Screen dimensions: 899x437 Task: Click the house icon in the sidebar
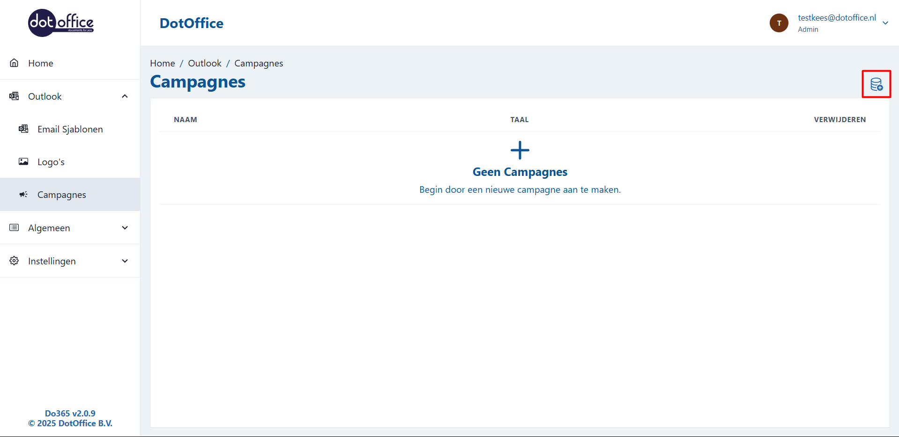click(x=15, y=63)
